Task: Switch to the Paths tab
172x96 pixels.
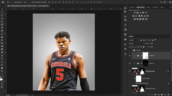Action: (x=162, y=7)
